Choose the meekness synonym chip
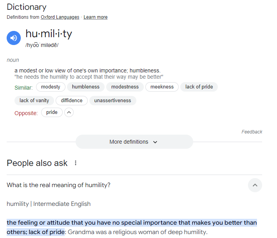 click(x=162, y=87)
